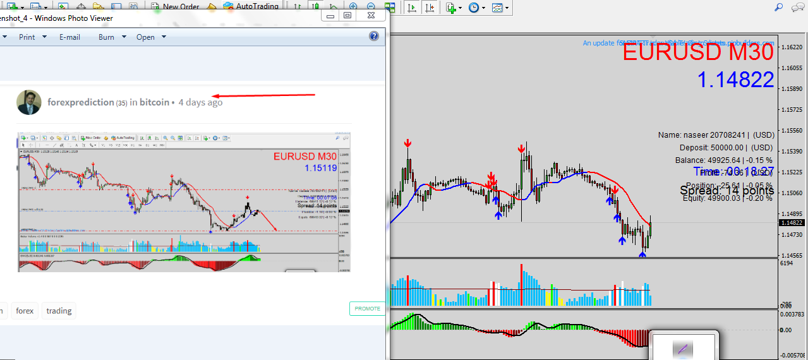
Task: Open the Market Watch panel icon
Action: tap(63, 6)
